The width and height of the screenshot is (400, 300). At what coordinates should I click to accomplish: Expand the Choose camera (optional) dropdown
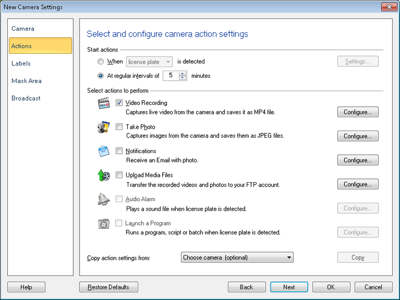237,257
